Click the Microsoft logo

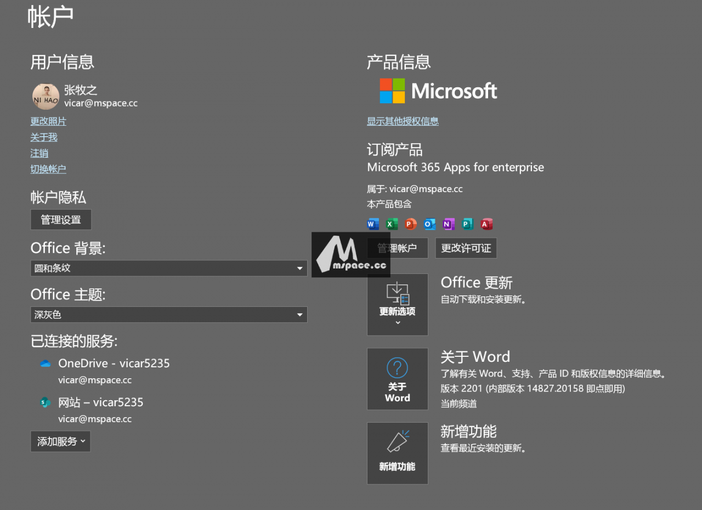[x=438, y=91]
